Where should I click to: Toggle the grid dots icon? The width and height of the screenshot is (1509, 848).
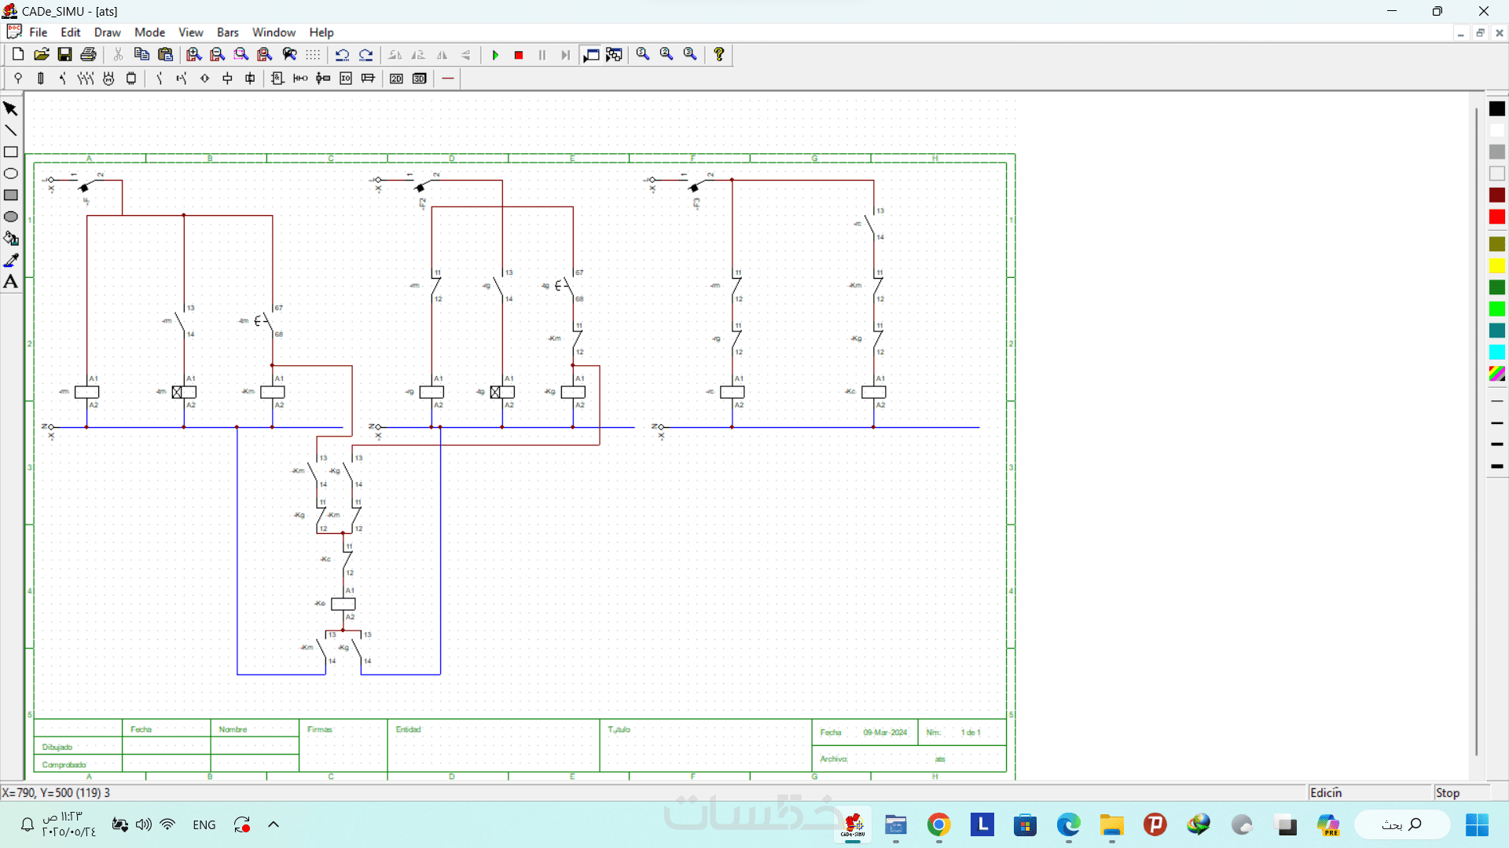coord(313,55)
